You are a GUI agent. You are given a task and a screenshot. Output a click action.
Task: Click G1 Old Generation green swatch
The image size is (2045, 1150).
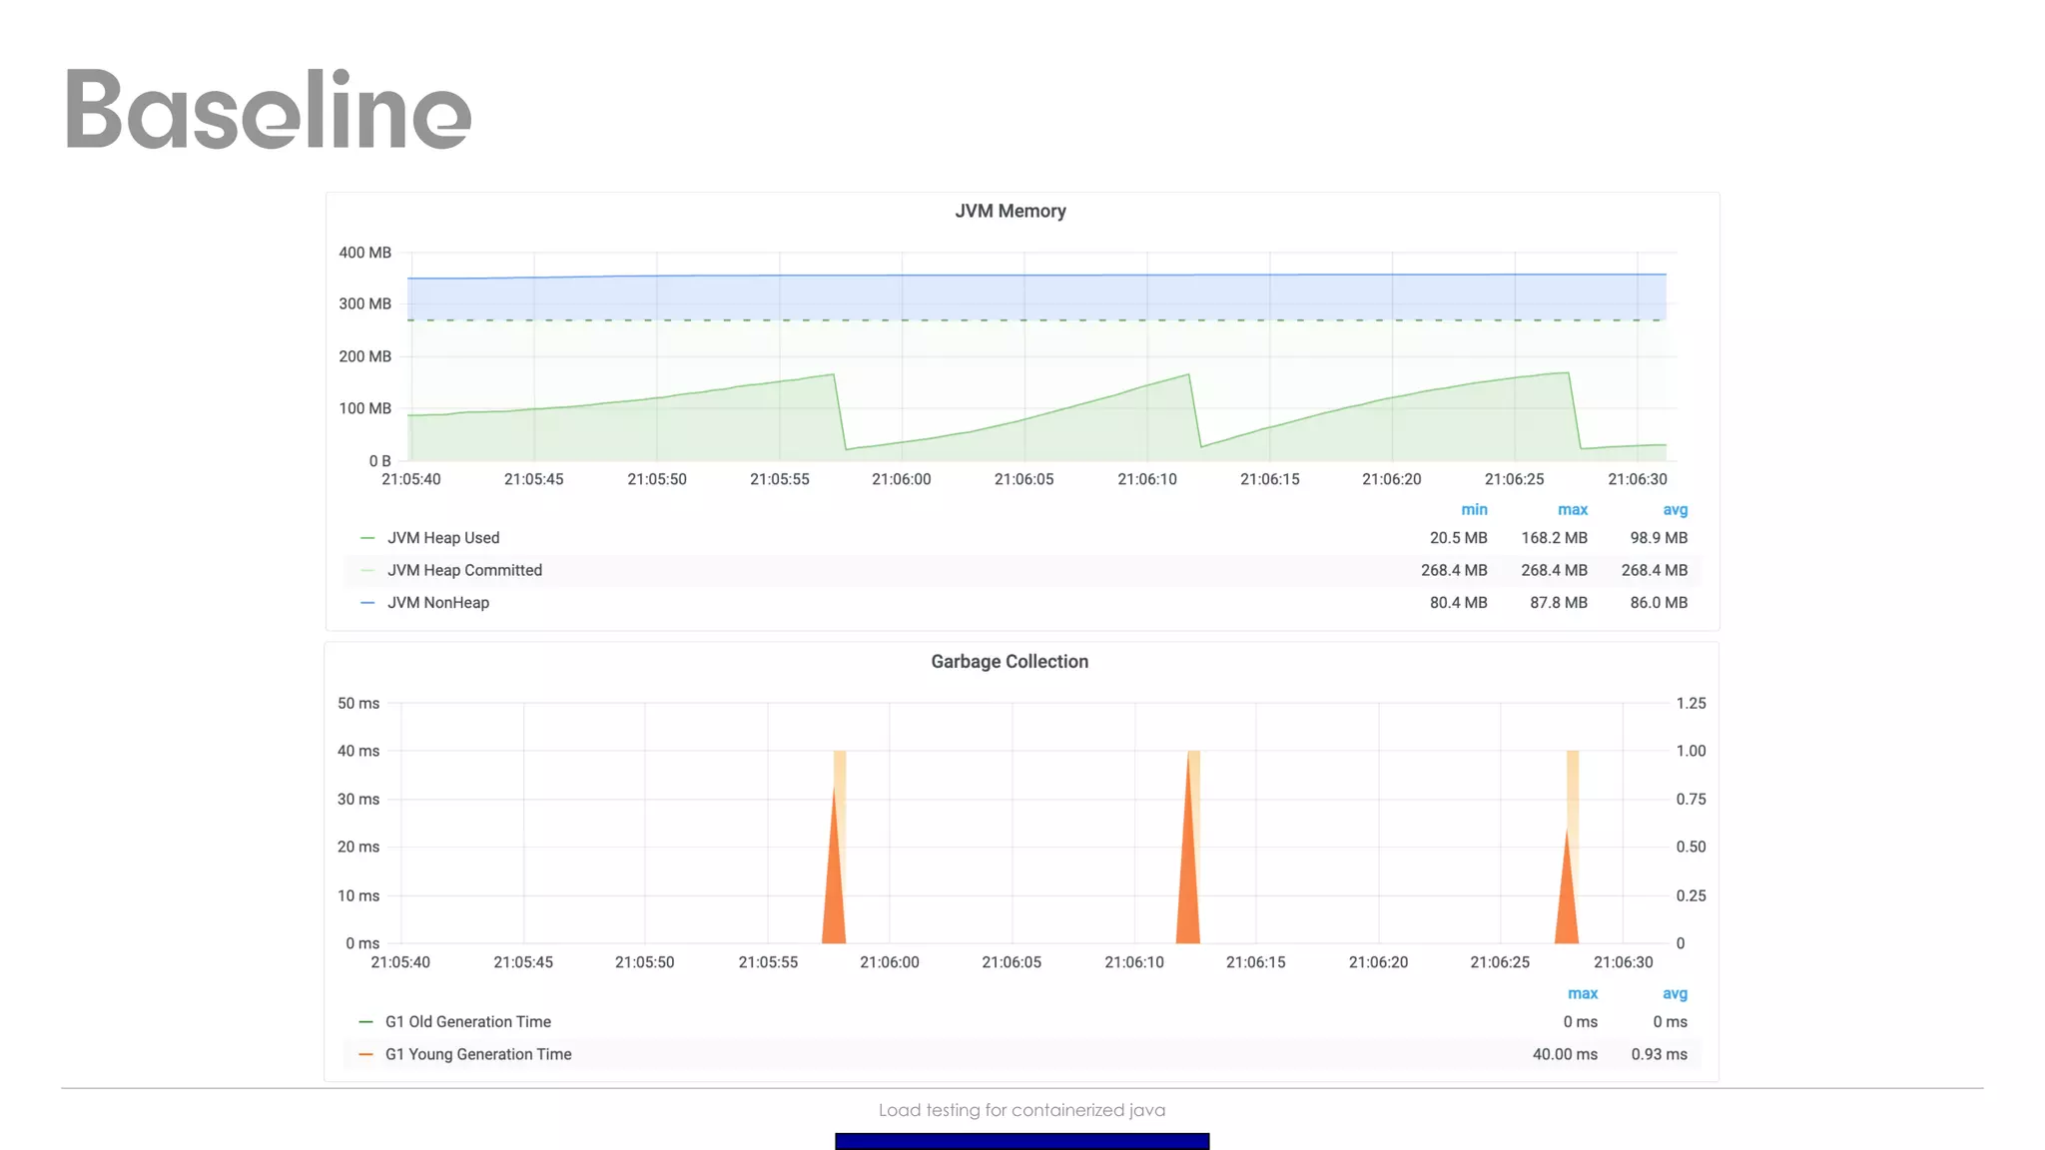[x=365, y=1022]
